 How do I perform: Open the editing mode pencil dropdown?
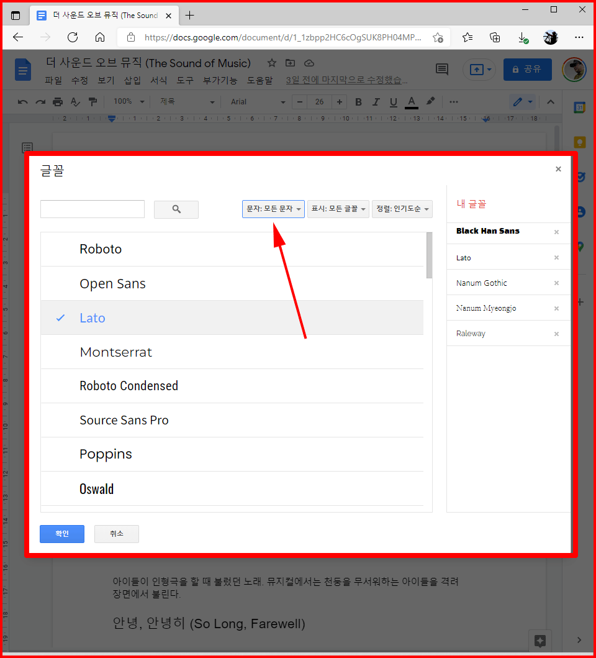[523, 101]
